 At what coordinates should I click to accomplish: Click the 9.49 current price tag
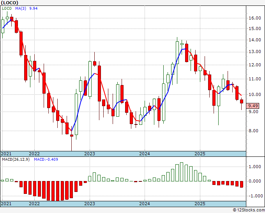tap(253, 106)
